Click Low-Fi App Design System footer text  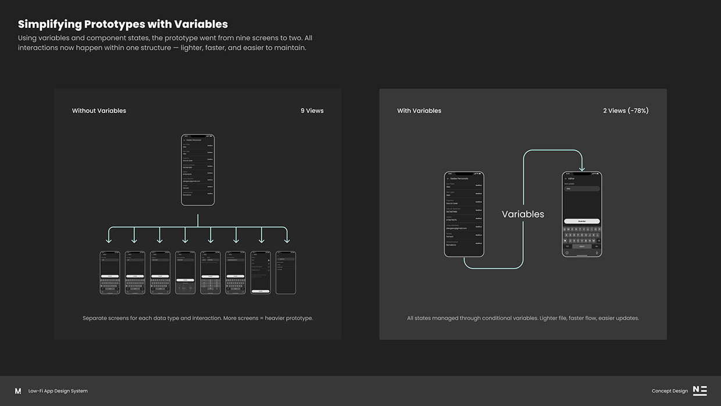pos(58,391)
